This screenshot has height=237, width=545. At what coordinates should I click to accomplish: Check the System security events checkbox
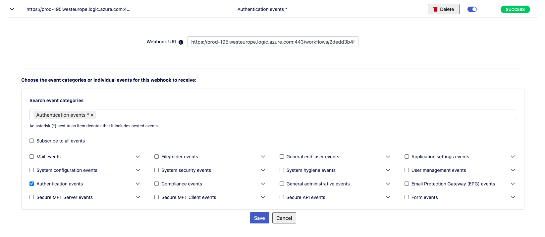(157, 170)
